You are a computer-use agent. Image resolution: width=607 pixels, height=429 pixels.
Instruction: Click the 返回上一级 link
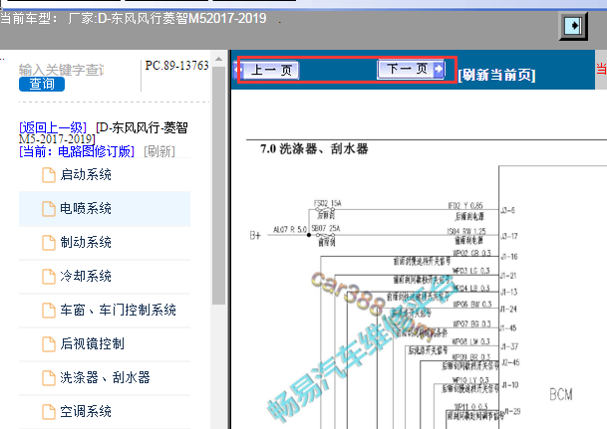coord(53,127)
